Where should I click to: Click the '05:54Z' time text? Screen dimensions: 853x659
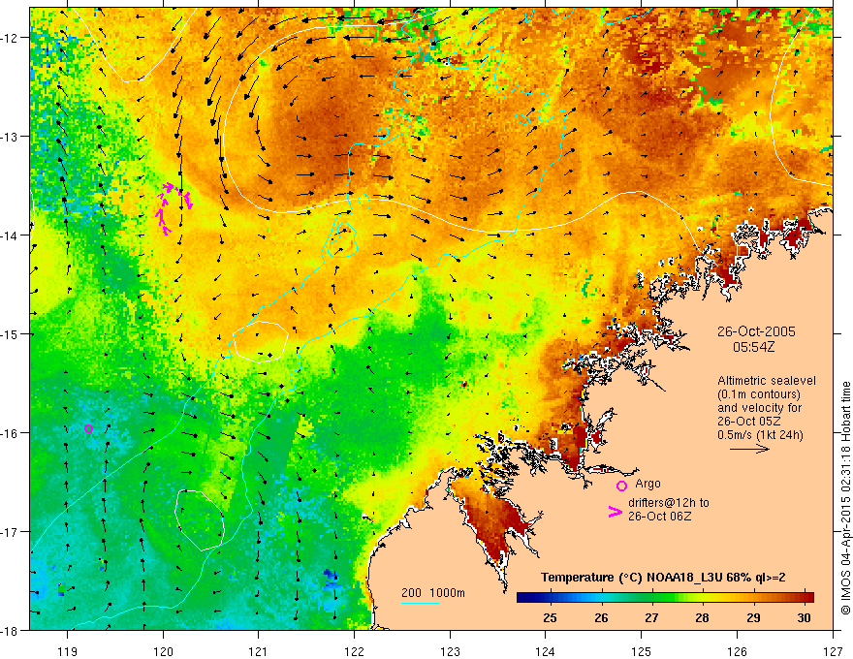point(753,347)
